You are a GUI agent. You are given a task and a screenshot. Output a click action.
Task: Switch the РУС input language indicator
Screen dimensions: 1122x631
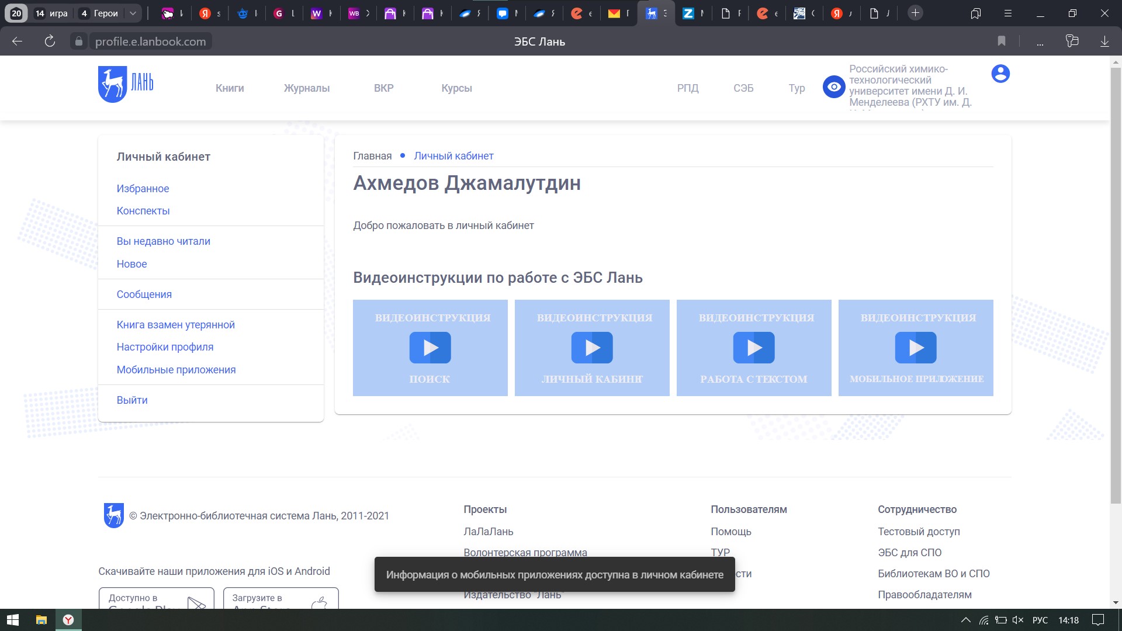tap(1040, 620)
